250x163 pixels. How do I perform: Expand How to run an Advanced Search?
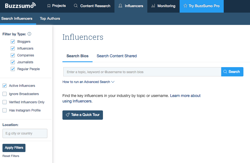click(88, 82)
